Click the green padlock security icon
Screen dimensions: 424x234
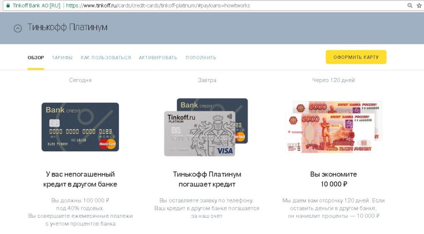pos(8,5)
